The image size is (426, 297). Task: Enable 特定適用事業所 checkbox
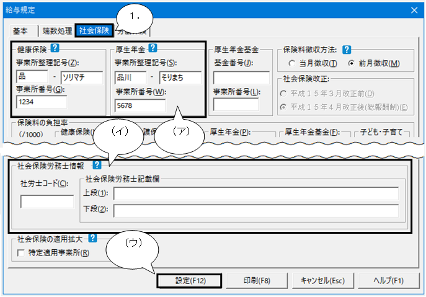[x=22, y=253]
